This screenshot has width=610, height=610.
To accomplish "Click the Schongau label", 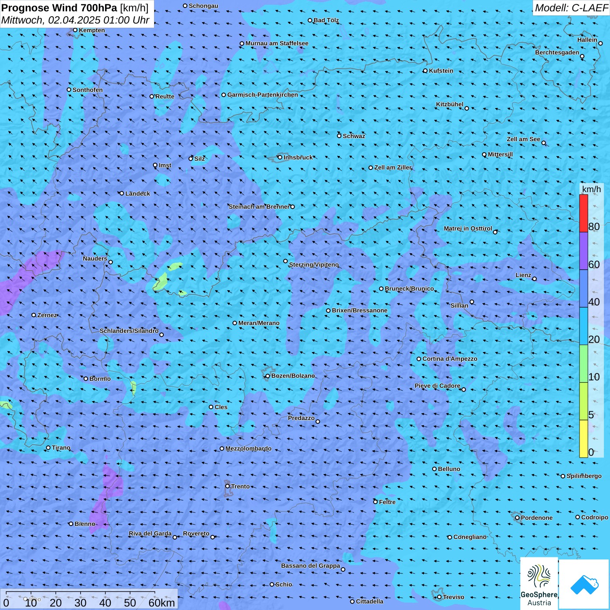I will coord(203,6).
